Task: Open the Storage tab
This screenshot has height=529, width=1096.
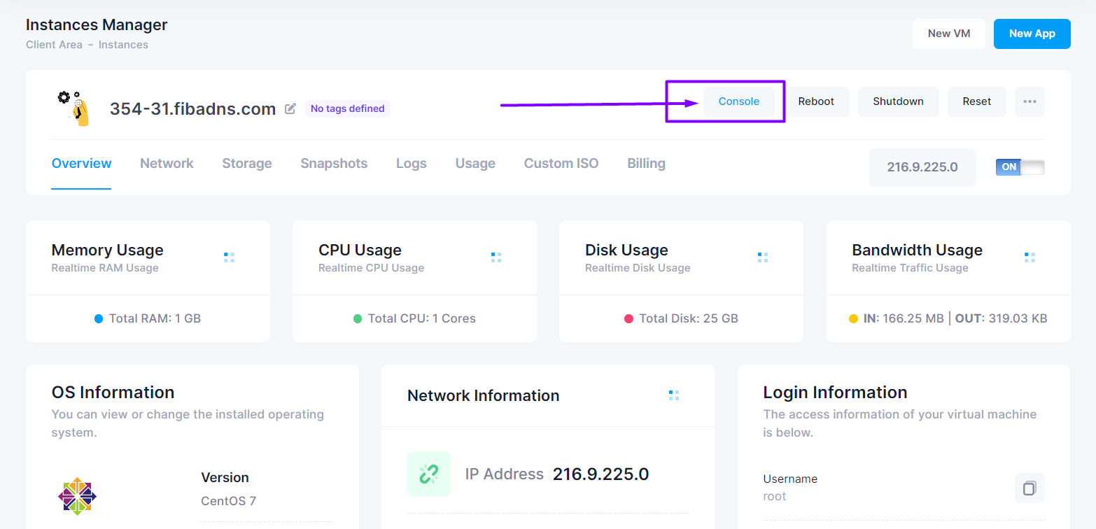Action: [x=247, y=164]
